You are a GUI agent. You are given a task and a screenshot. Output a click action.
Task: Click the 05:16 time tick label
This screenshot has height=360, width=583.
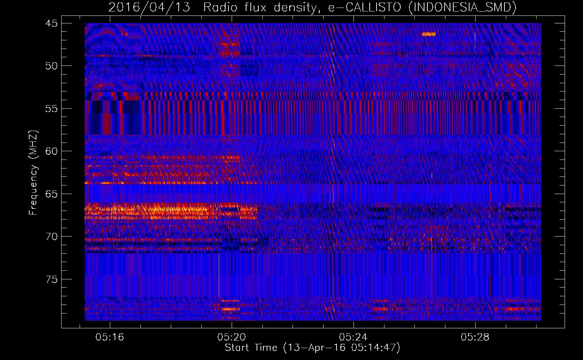(110, 337)
